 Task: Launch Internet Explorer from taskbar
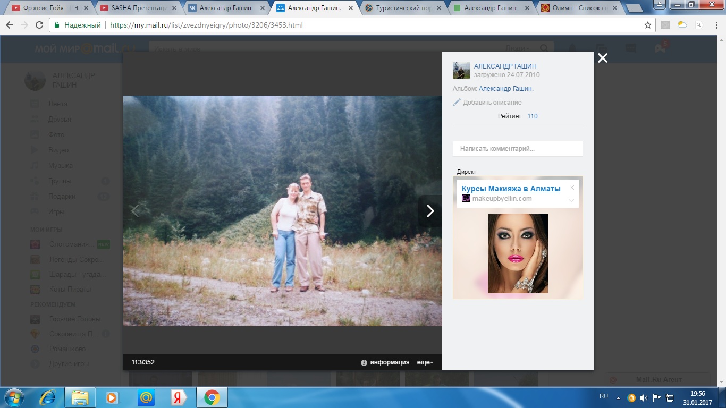point(47,397)
